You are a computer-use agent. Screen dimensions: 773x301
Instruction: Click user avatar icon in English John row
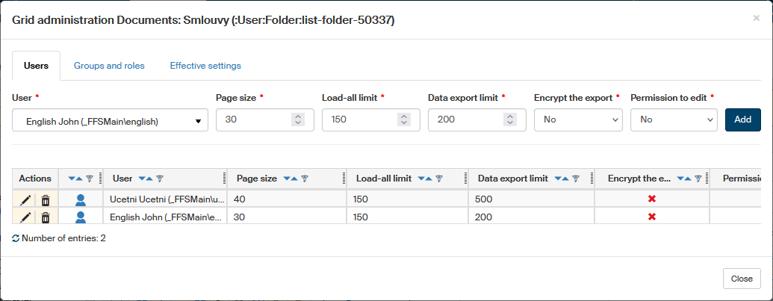81,217
